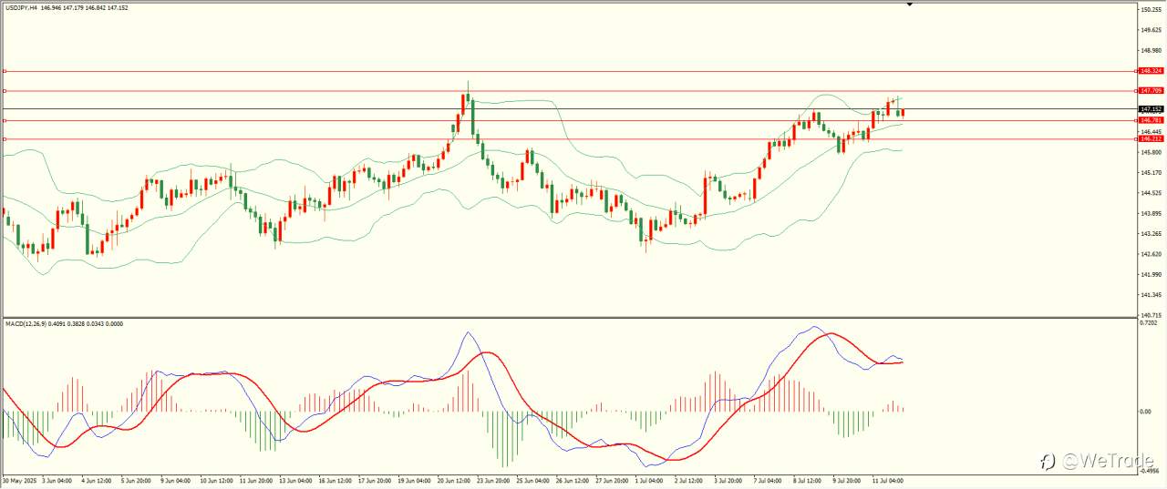The width and height of the screenshot is (1167, 489).
Task: Click the 25 Jun 04:00 time label
Action: (x=532, y=480)
